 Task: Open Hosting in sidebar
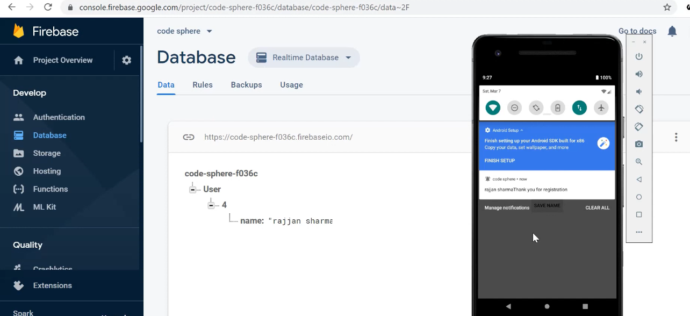point(47,171)
